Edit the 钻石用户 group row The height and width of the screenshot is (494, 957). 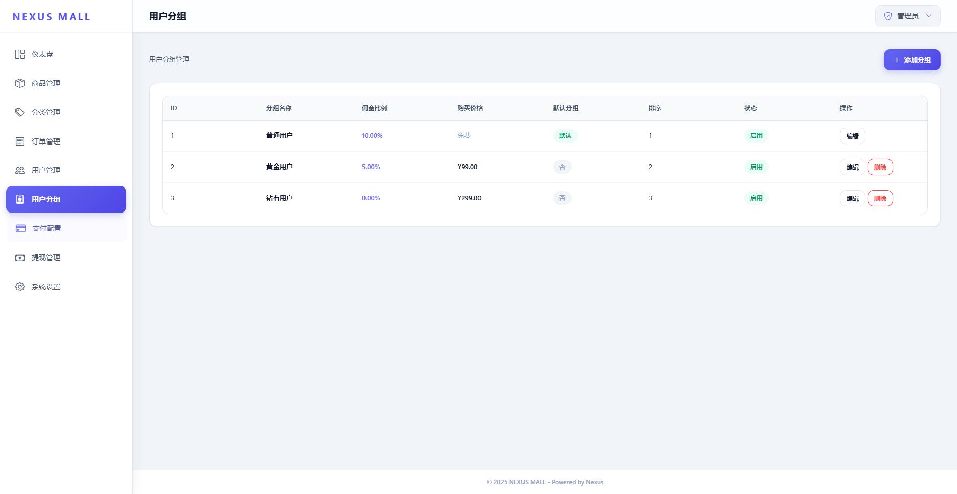pos(852,198)
